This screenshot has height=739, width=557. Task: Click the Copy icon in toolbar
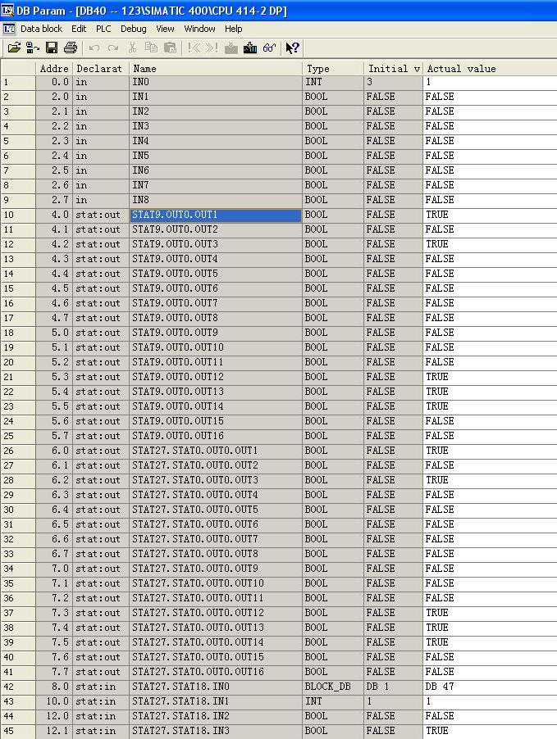[151, 48]
